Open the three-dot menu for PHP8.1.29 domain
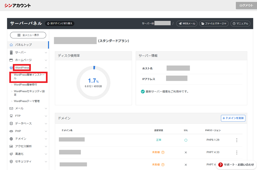257x170 pixels. point(237,140)
